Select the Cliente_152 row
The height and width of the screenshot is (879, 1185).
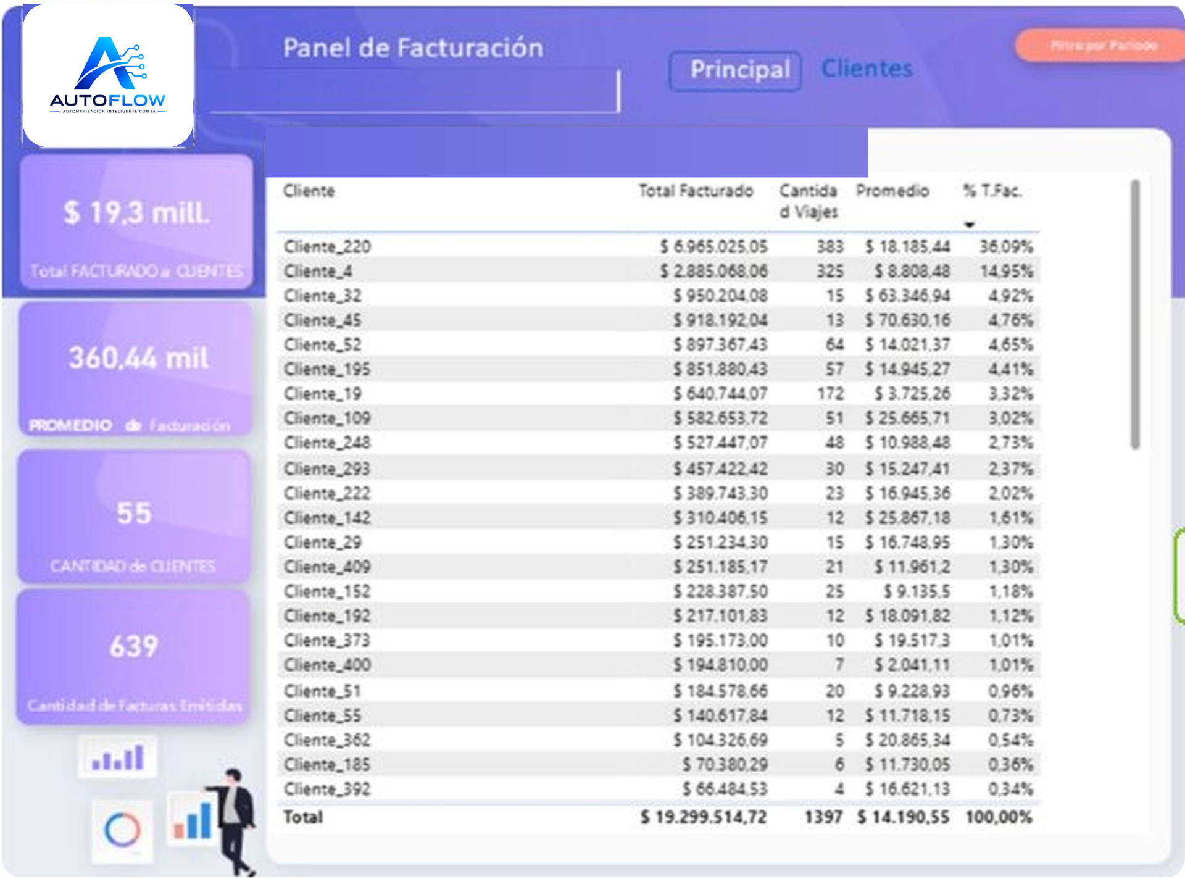[659, 591]
